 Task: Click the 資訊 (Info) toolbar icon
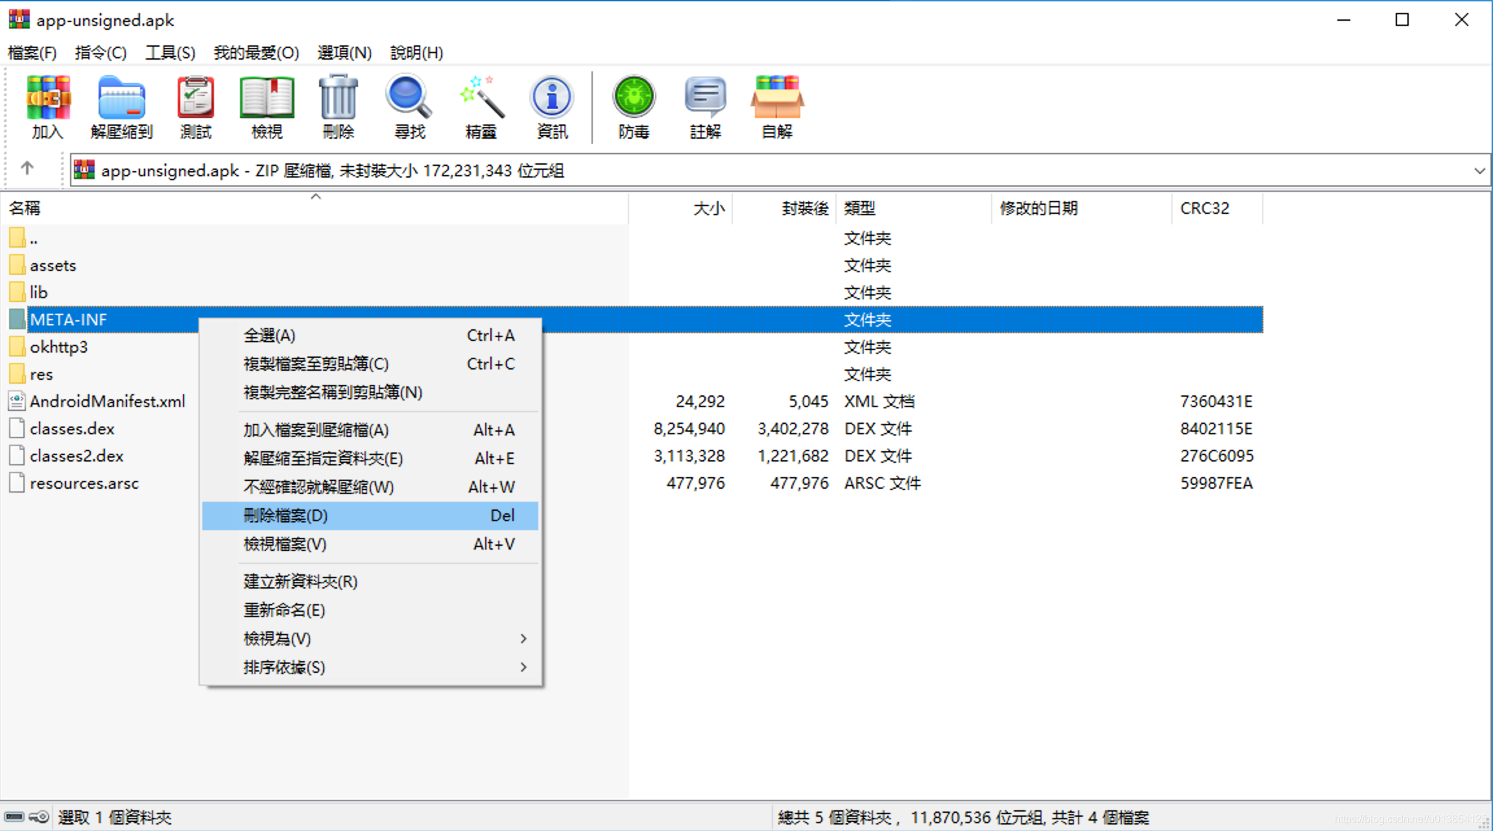552,106
